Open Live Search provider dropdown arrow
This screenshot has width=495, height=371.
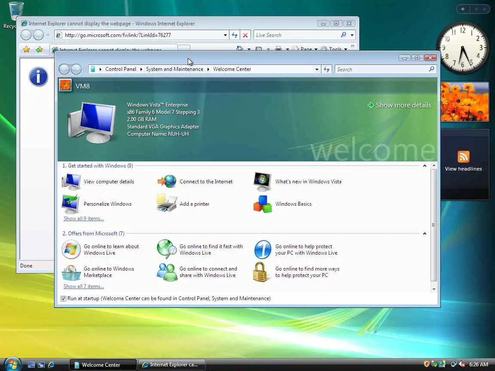click(352, 35)
